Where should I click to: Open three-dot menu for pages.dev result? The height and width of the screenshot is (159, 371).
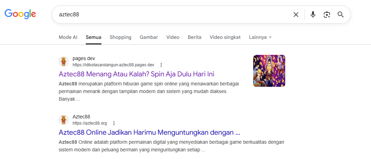point(161,65)
